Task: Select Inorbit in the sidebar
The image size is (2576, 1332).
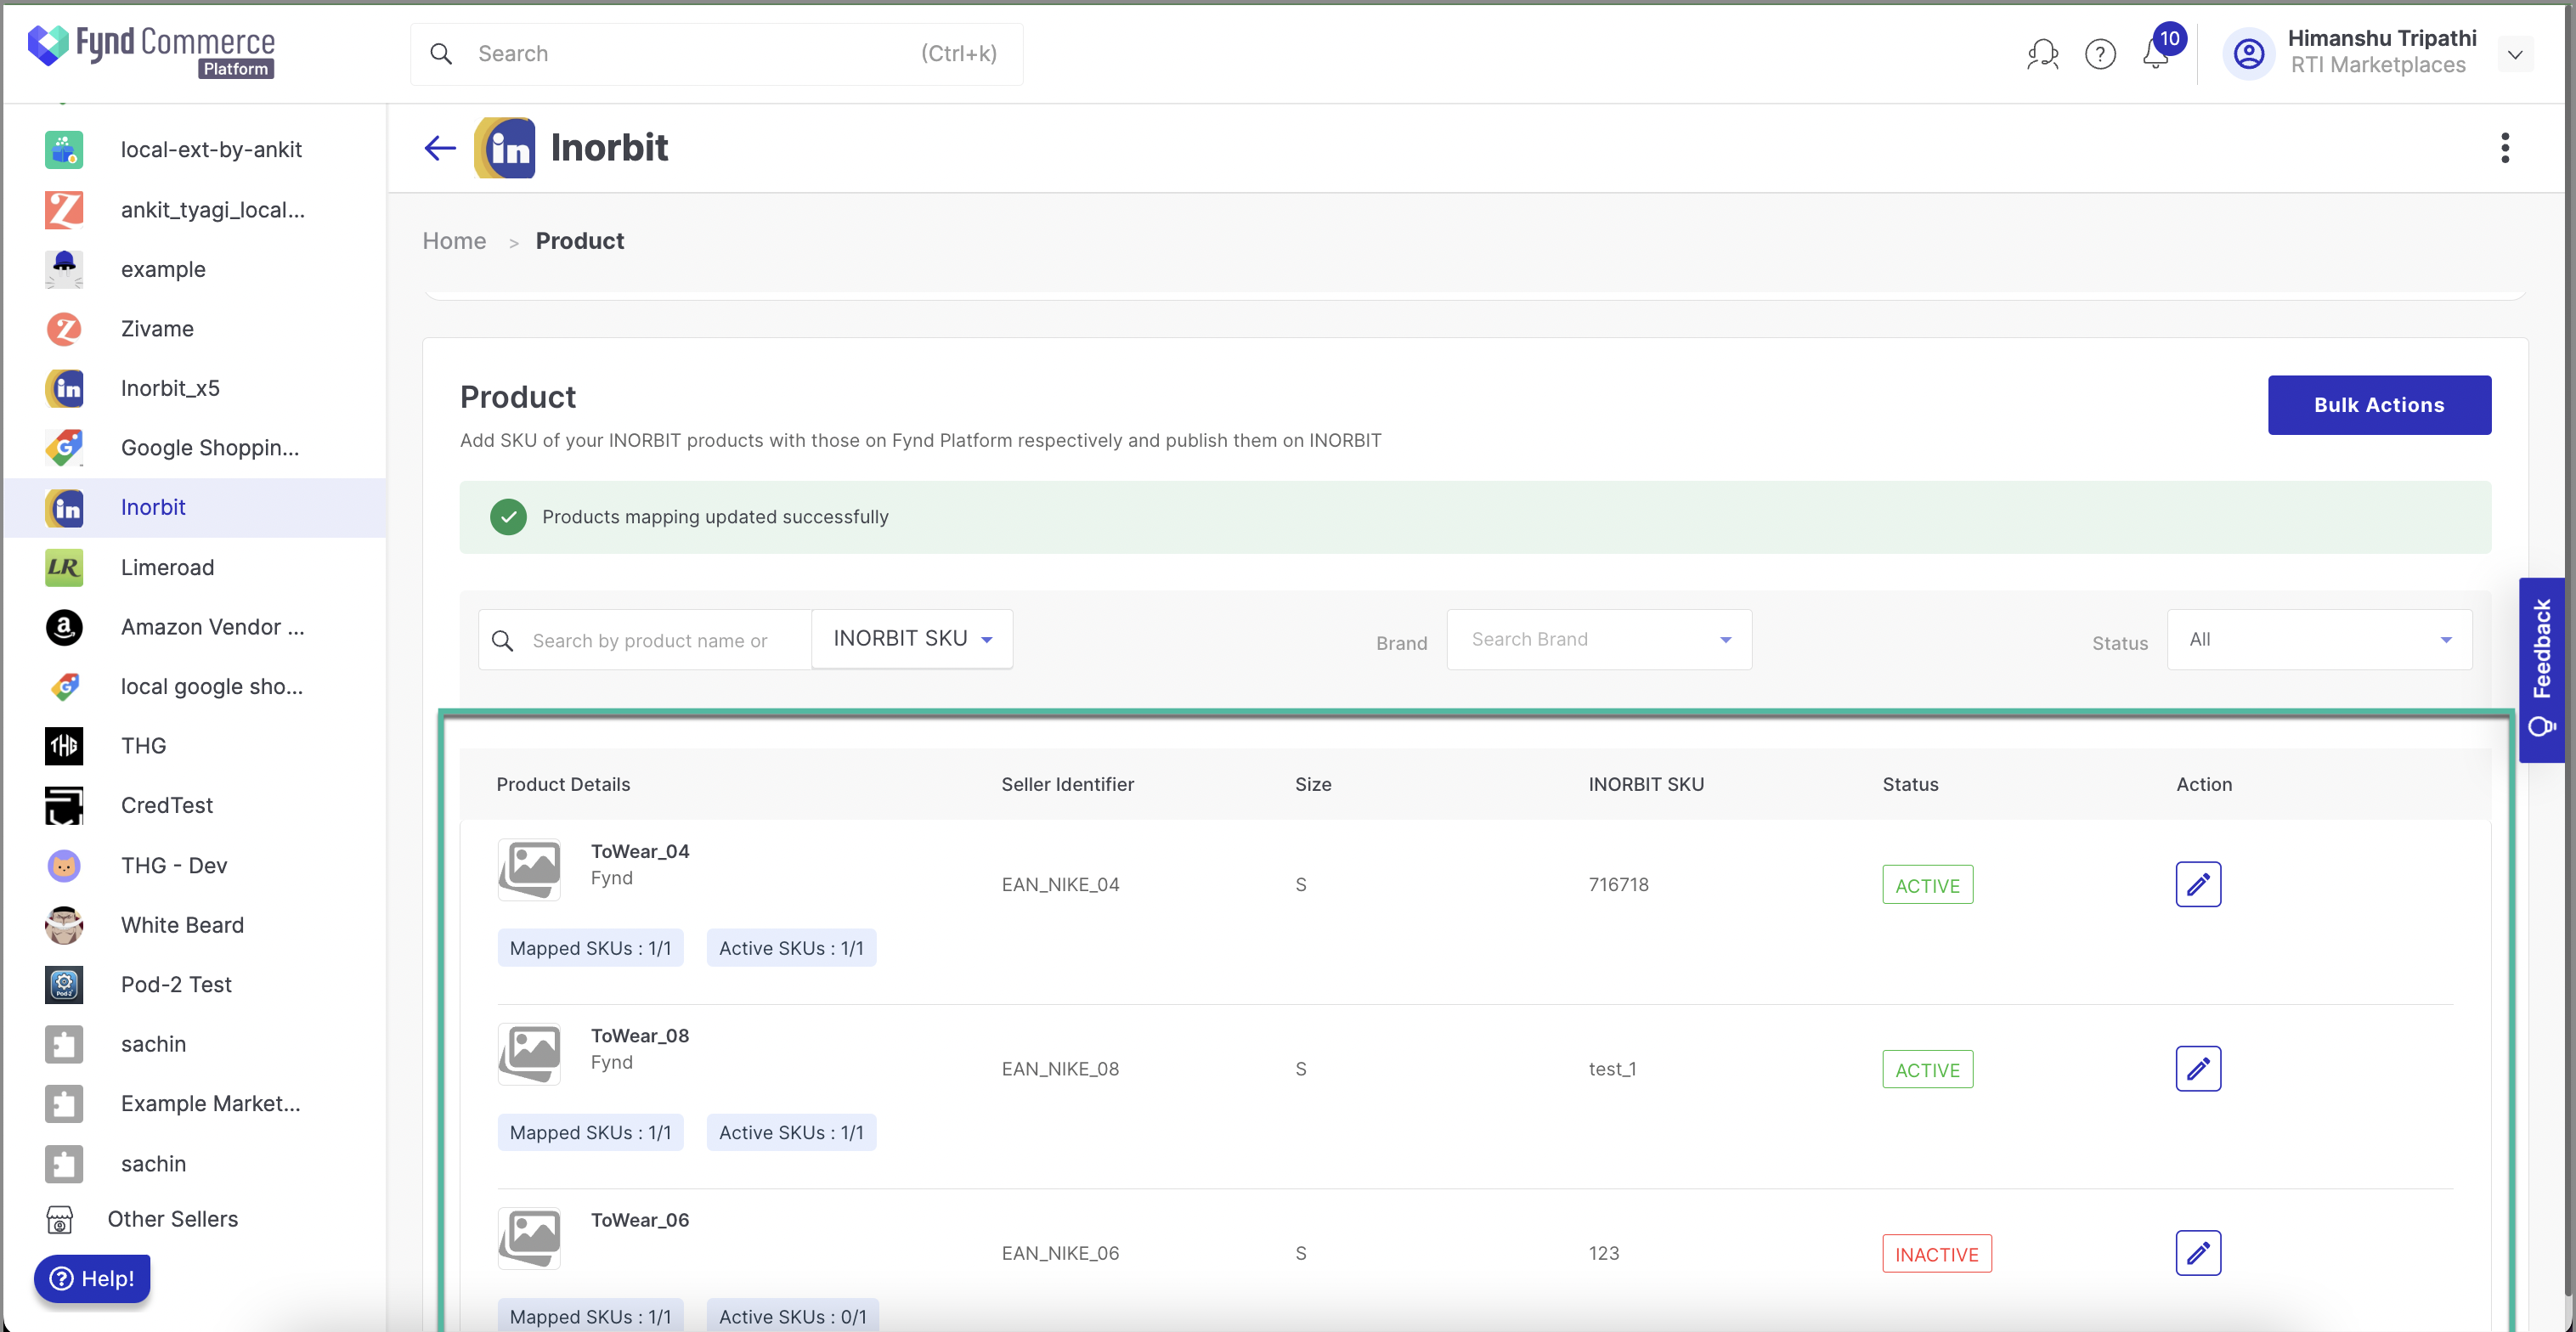Action: (x=196, y=508)
